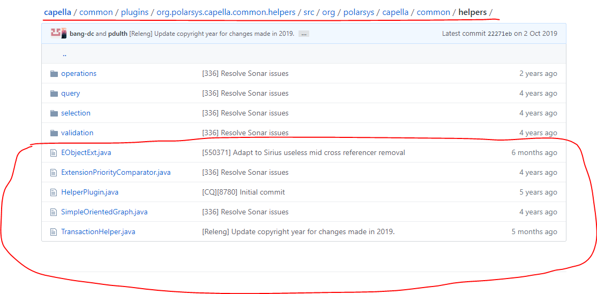This screenshot has width=597, height=294.
Task: Click the validation folder icon
Action: [54, 133]
